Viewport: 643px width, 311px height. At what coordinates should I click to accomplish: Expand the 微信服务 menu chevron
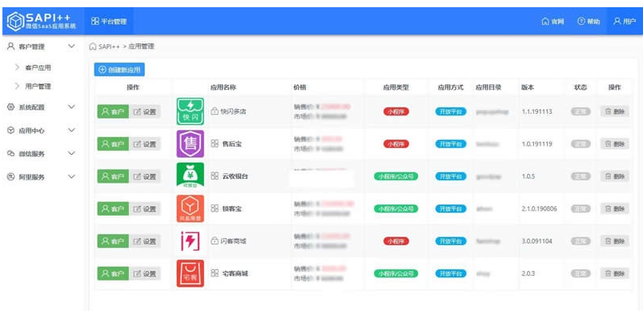(71, 153)
